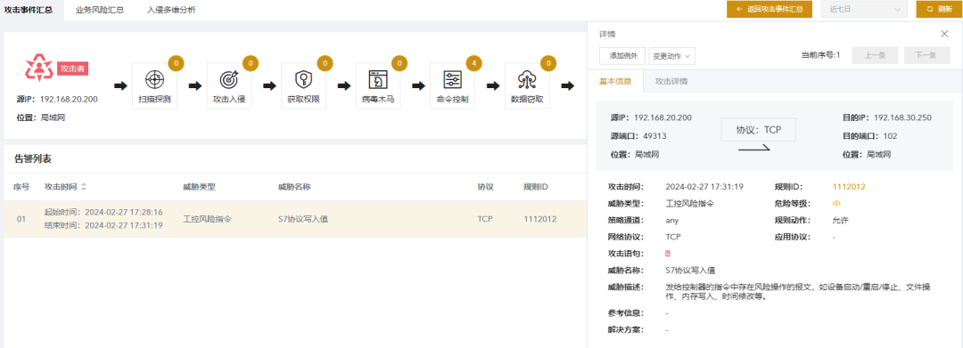Open the red 攻击语句 document icon
Image resolution: width=963 pixels, height=348 pixels.
pyautogui.click(x=668, y=253)
